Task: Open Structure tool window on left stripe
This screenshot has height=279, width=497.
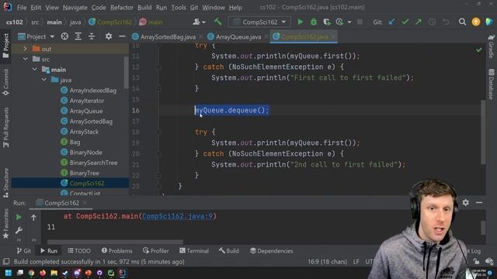Action: [6, 183]
